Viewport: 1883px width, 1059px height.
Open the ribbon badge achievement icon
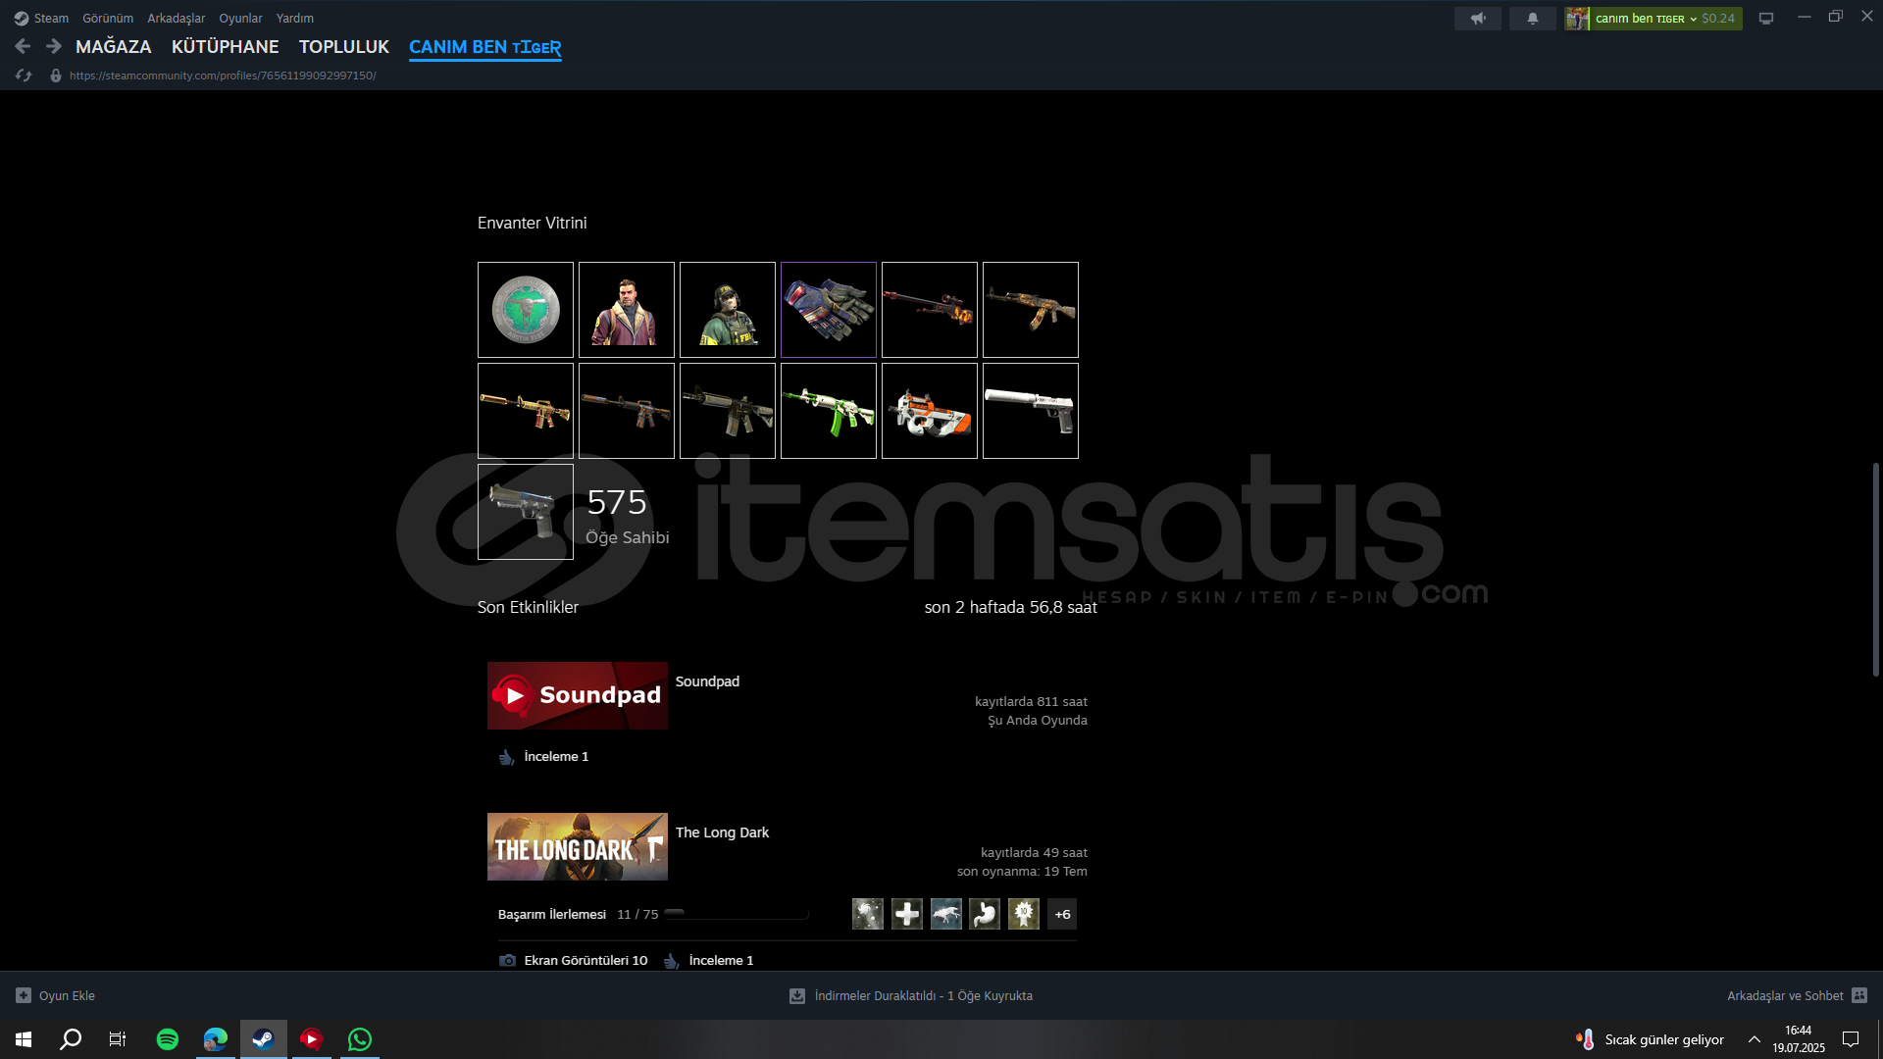(x=1024, y=914)
